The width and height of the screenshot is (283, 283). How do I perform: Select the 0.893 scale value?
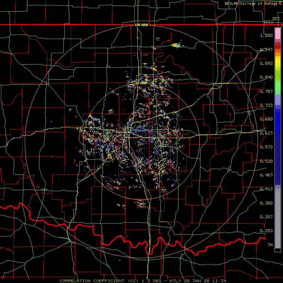click(x=266, y=63)
